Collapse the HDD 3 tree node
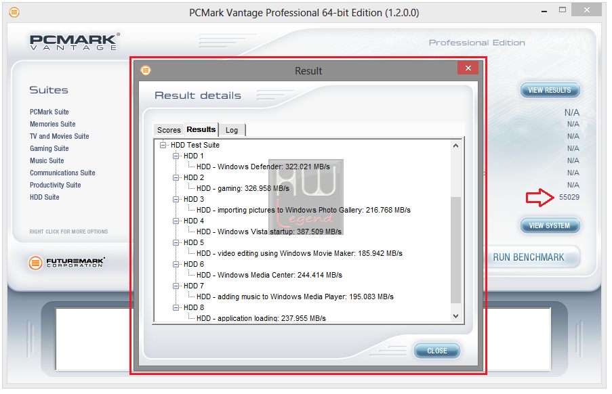This screenshot has width=612, height=394. 176,199
